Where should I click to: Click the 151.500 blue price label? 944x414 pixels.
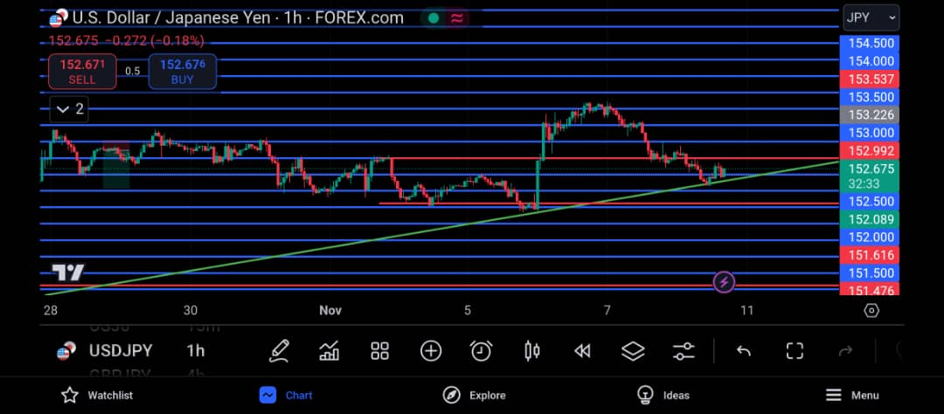[x=870, y=273]
